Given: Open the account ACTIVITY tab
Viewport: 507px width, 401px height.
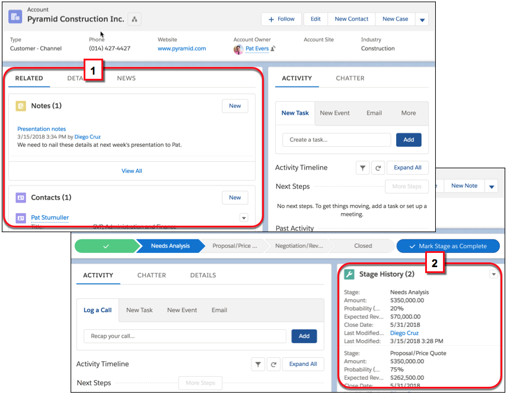Looking at the screenshot, I should coord(297,78).
